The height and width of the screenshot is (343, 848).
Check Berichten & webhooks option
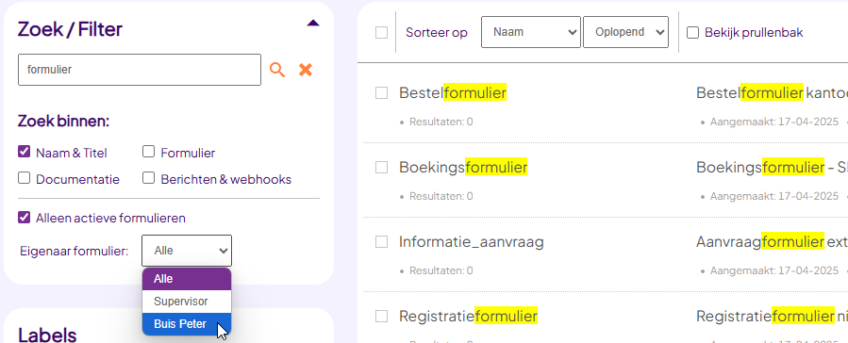pos(148,178)
